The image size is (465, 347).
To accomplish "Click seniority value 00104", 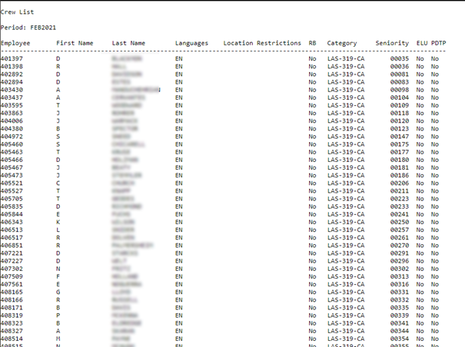I will 400,97.
